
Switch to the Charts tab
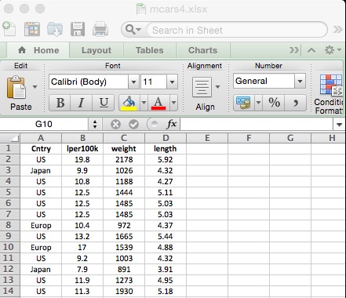[203, 50]
